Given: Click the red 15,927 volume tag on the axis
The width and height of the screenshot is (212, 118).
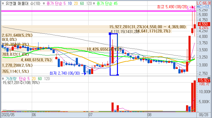Looking at the screenshot, I should click(x=204, y=80).
